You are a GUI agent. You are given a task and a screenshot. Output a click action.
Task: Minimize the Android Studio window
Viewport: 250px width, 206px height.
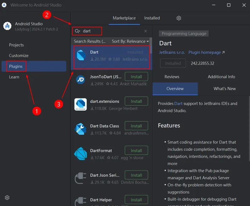(x=214, y=5)
